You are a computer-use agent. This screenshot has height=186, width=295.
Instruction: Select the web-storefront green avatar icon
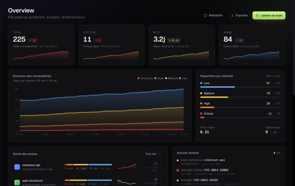[17, 182]
